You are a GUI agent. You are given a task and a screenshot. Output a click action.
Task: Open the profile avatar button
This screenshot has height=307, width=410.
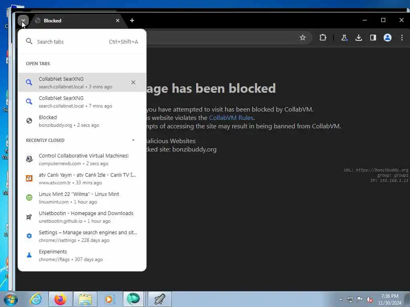click(x=388, y=38)
